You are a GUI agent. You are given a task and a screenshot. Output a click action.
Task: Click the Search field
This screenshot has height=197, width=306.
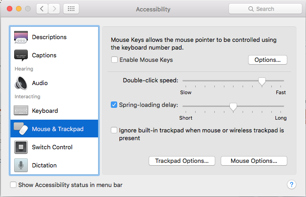point(265,9)
